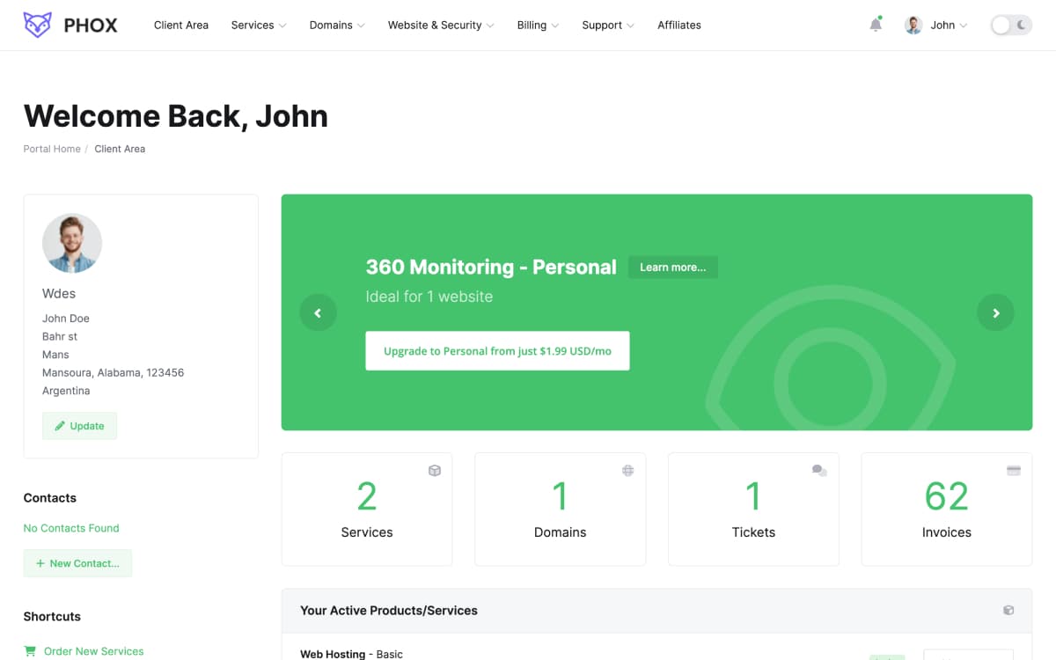Click cube icon in Active Products header
This screenshot has width=1056, height=660.
[1008, 610]
